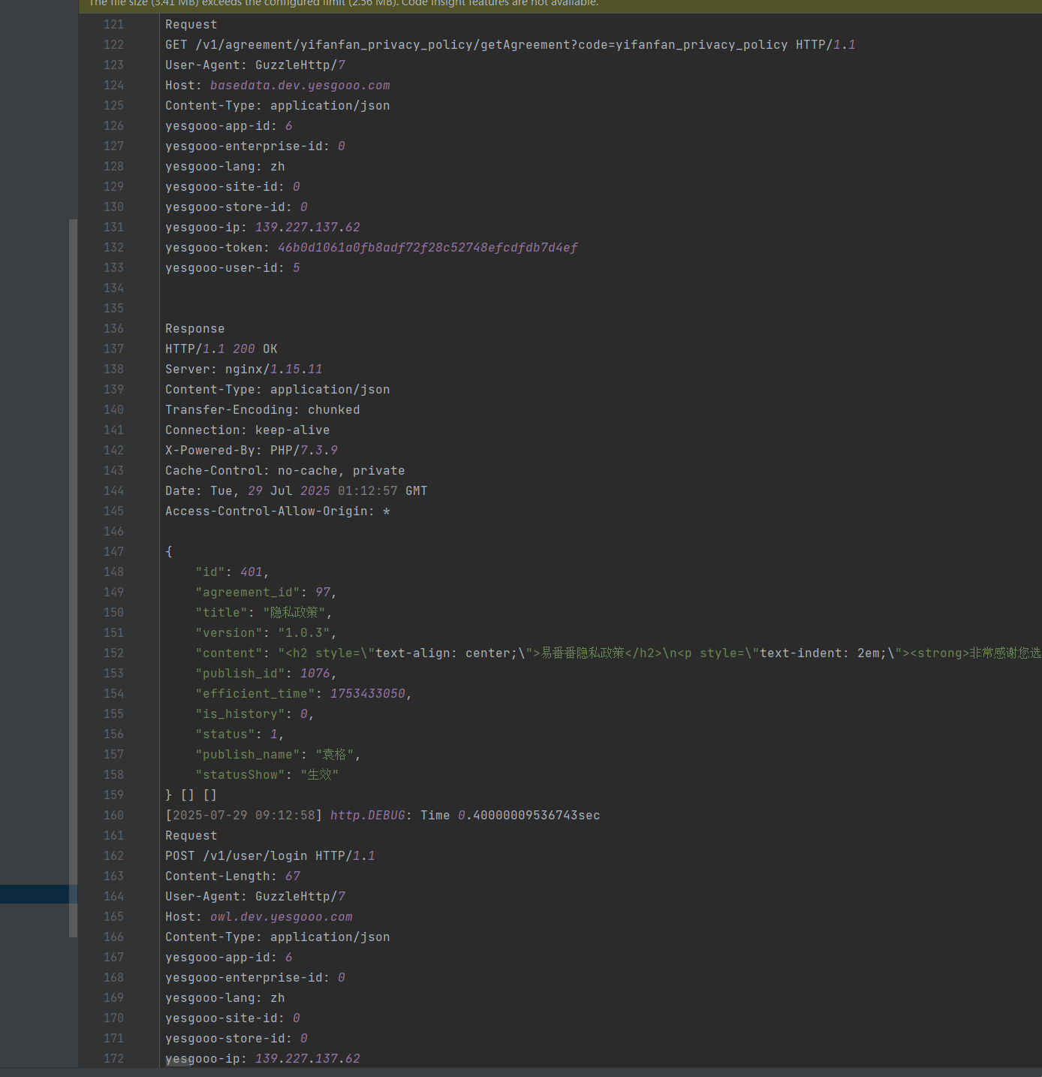Screen dimensions: 1042x1077
Task: Click the '"efficient_time": 1753433050' entry
Action: click(x=304, y=694)
